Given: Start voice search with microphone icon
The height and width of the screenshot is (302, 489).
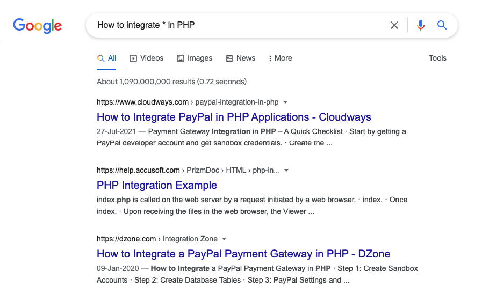Looking at the screenshot, I should (x=420, y=25).
